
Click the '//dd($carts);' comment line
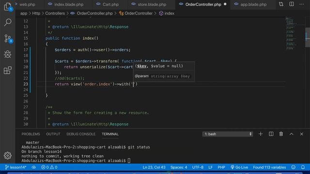pyautogui.click(x=69, y=78)
